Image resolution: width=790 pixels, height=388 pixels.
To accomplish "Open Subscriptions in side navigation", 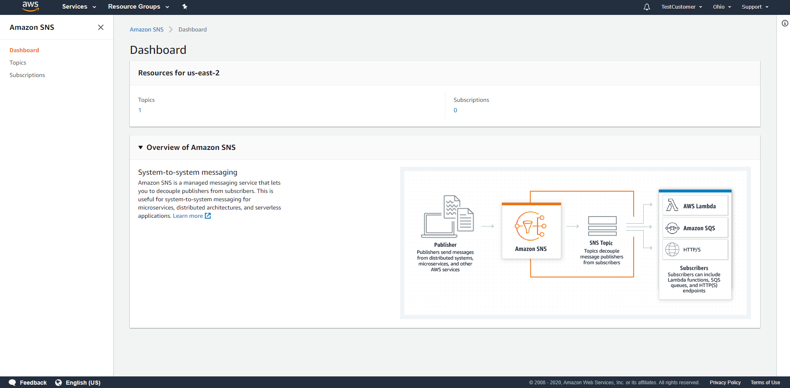I will (x=27, y=75).
